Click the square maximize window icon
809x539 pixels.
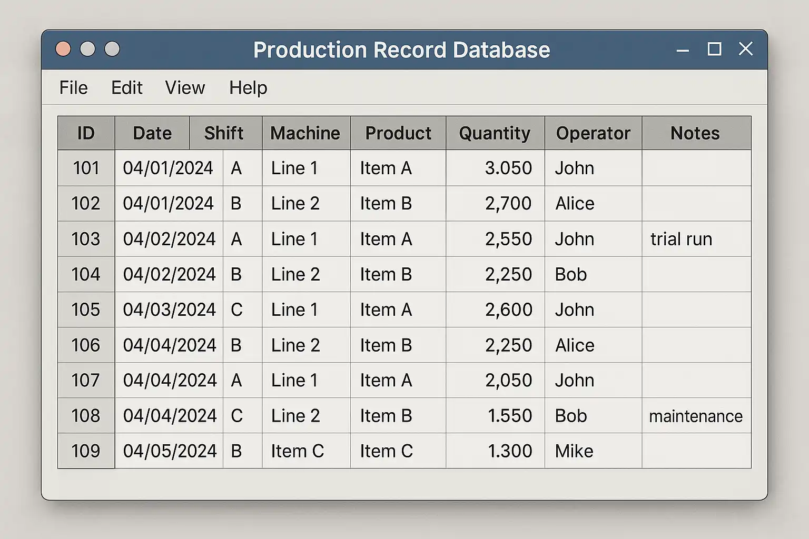coord(714,49)
